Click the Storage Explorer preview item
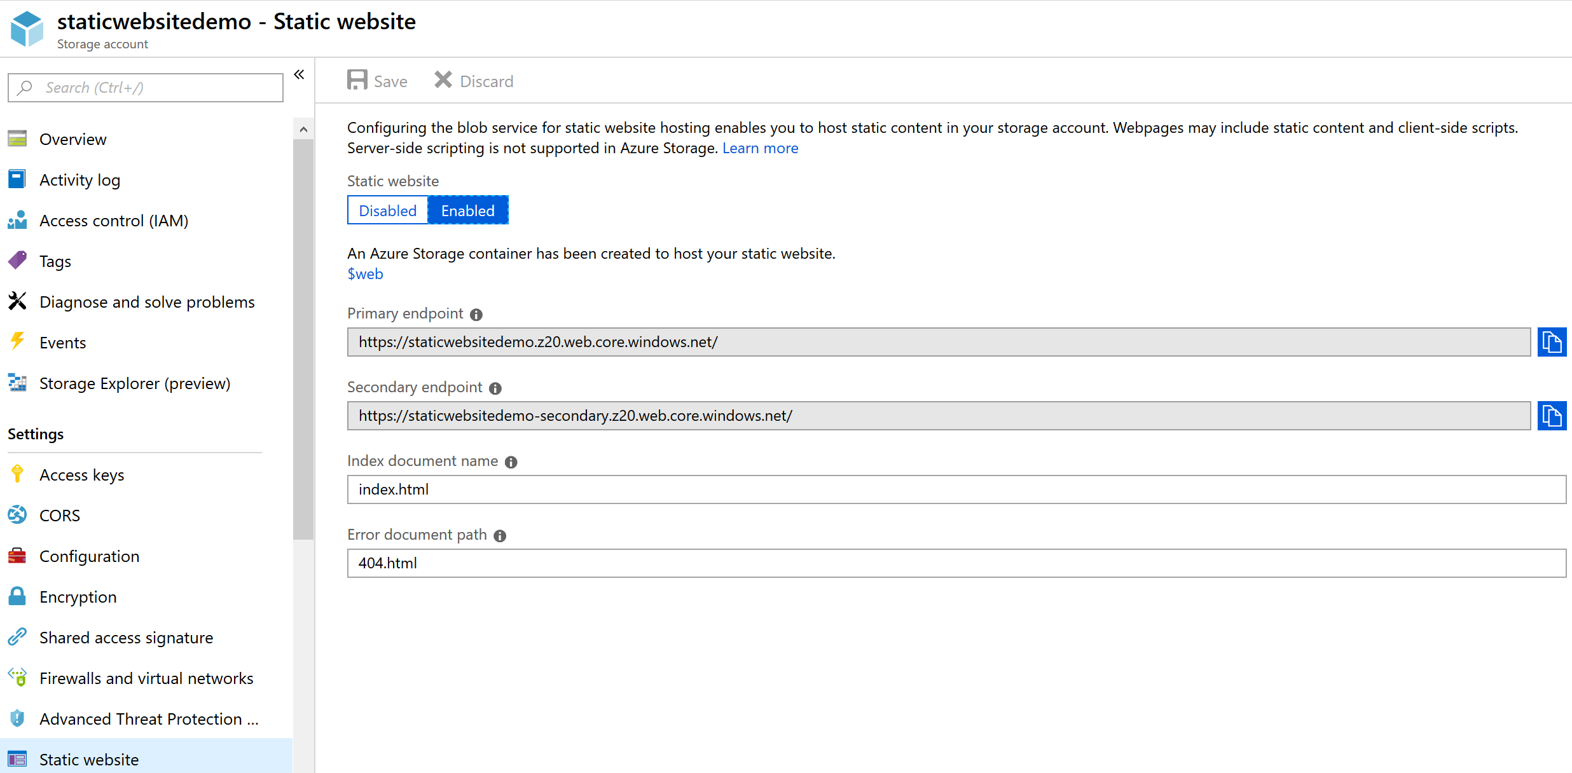The width and height of the screenshot is (1572, 773). [x=134, y=383]
